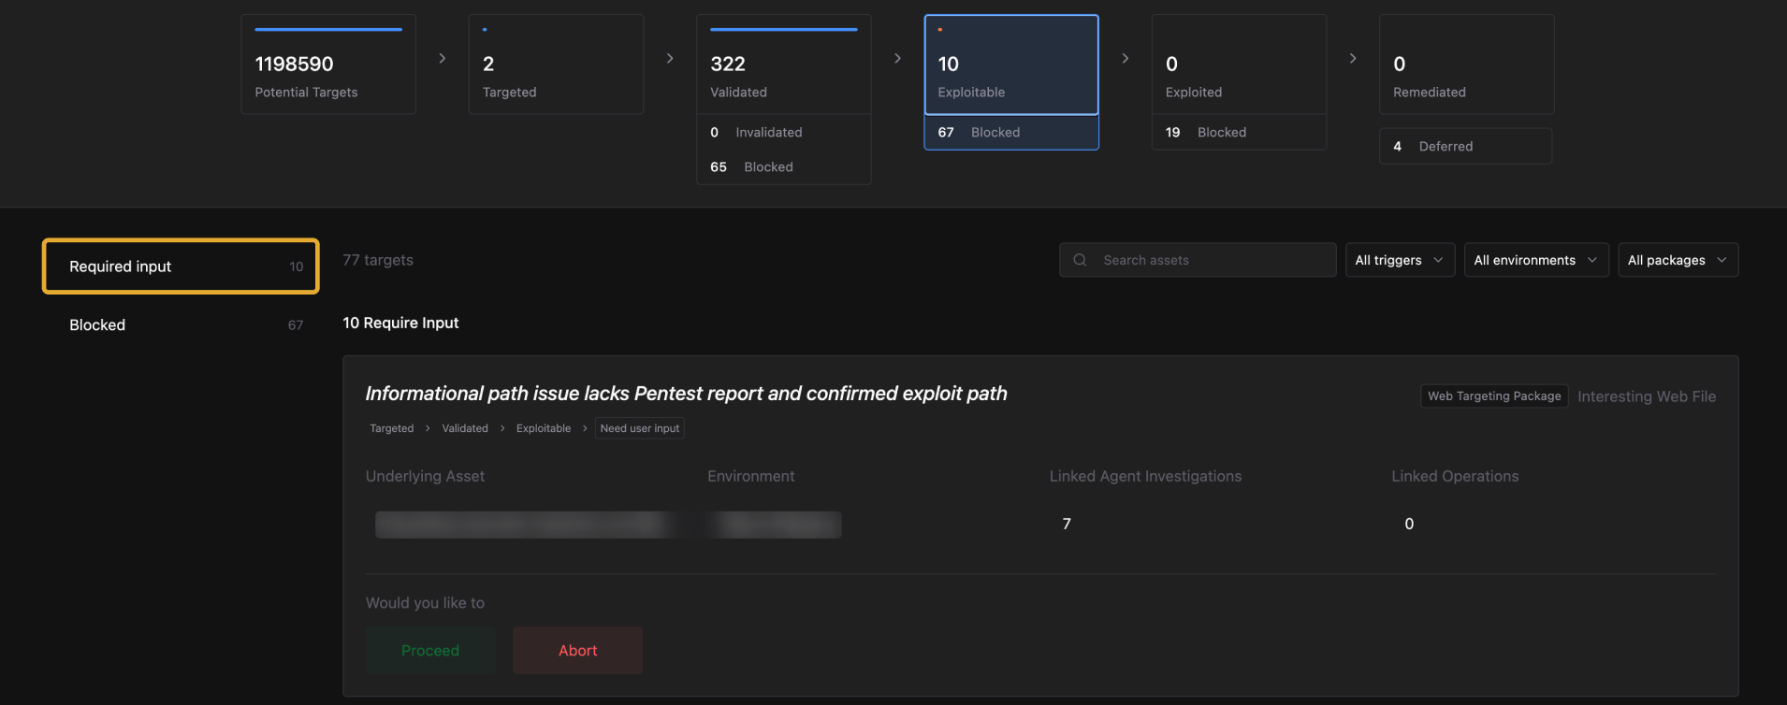Open the Remediated stage card

pyautogui.click(x=1467, y=65)
